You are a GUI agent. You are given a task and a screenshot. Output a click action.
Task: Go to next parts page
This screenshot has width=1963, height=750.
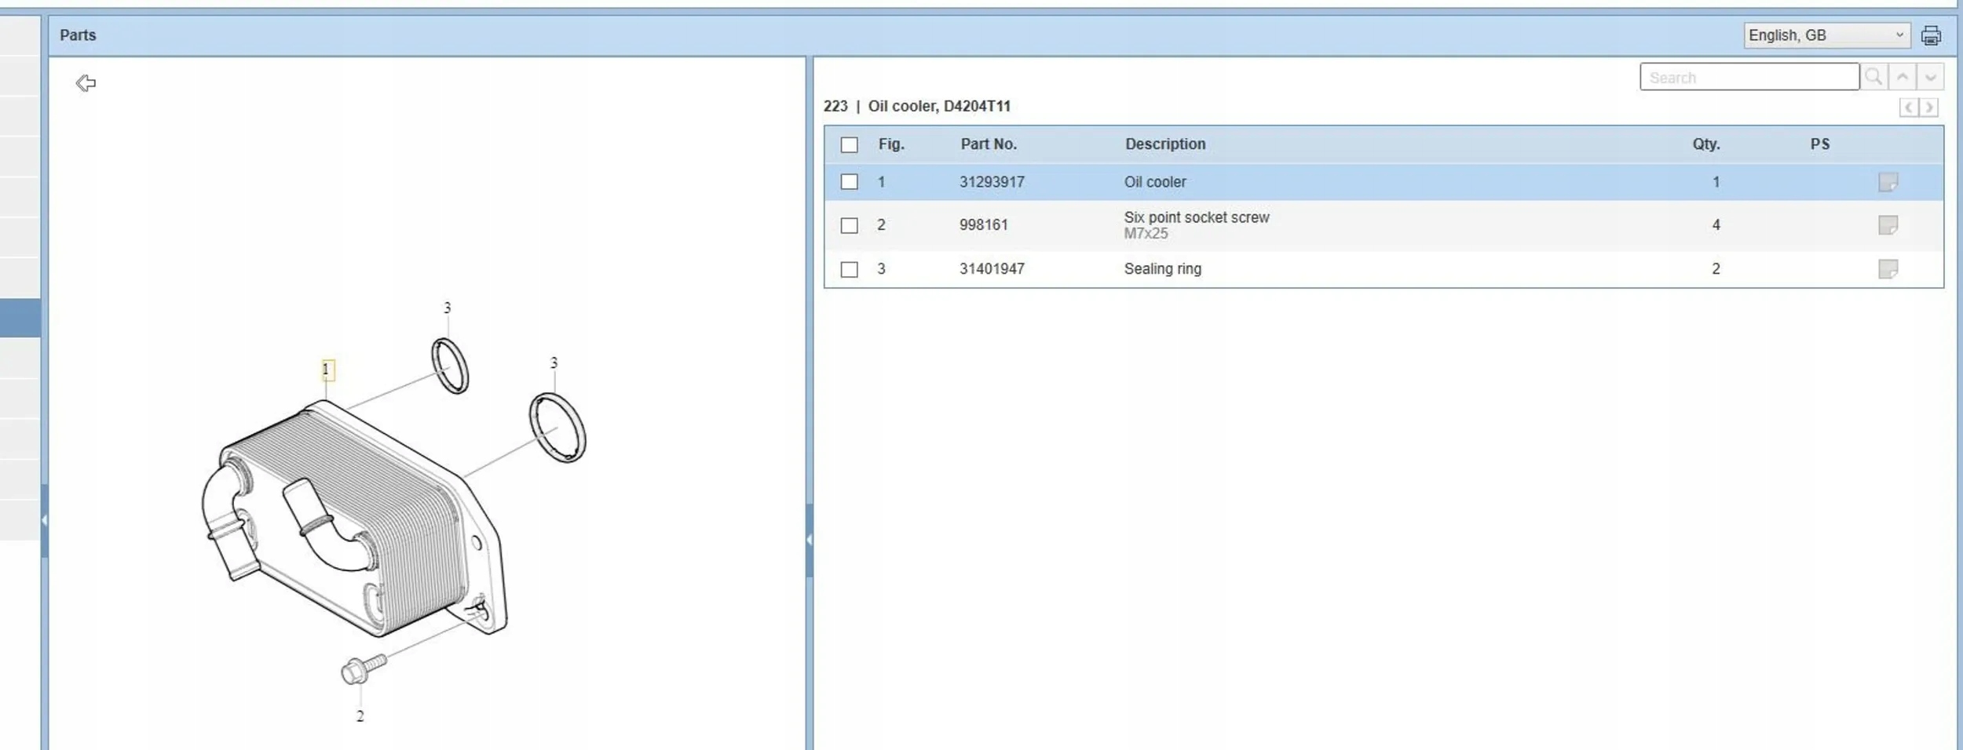(1928, 107)
